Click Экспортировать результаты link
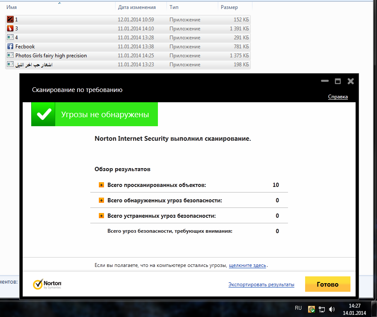Image resolution: width=377 pixels, height=317 pixels. 261,284
